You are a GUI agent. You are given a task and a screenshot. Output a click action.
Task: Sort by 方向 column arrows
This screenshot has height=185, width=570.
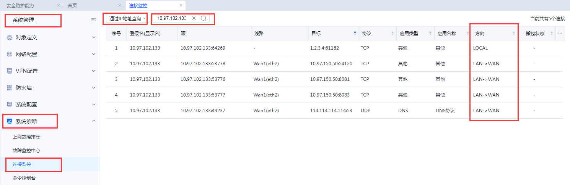pos(514,33)
